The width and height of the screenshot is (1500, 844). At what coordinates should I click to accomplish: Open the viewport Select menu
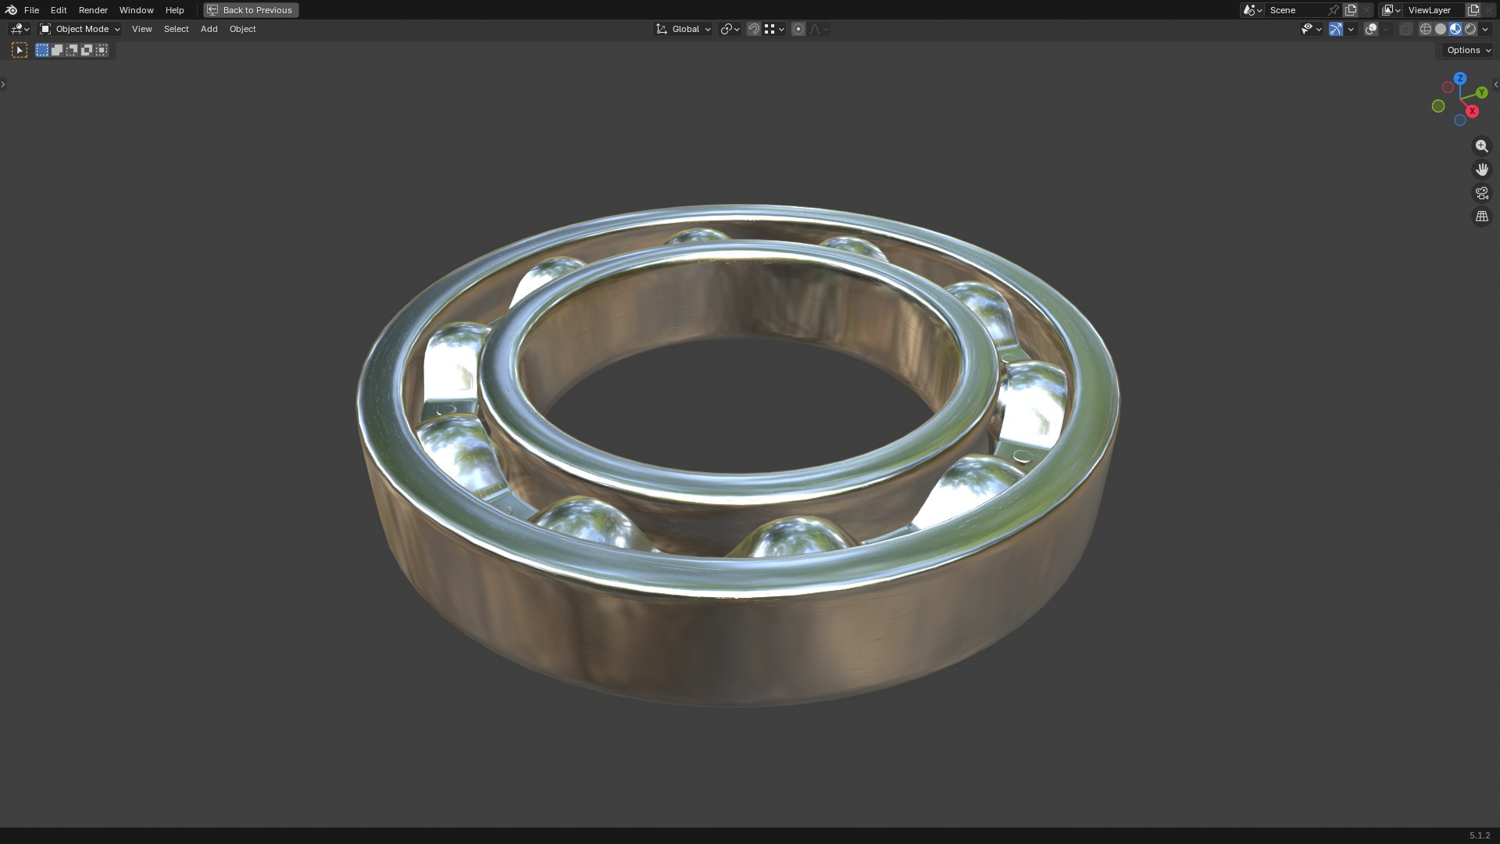click(176, 29)
